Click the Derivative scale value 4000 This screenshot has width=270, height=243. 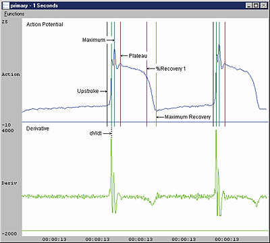point(7,131)
